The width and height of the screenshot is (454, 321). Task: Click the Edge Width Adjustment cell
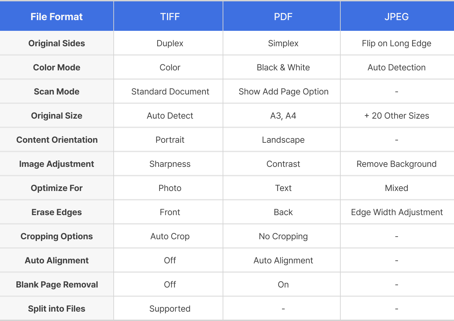click(x=397, y=212)
